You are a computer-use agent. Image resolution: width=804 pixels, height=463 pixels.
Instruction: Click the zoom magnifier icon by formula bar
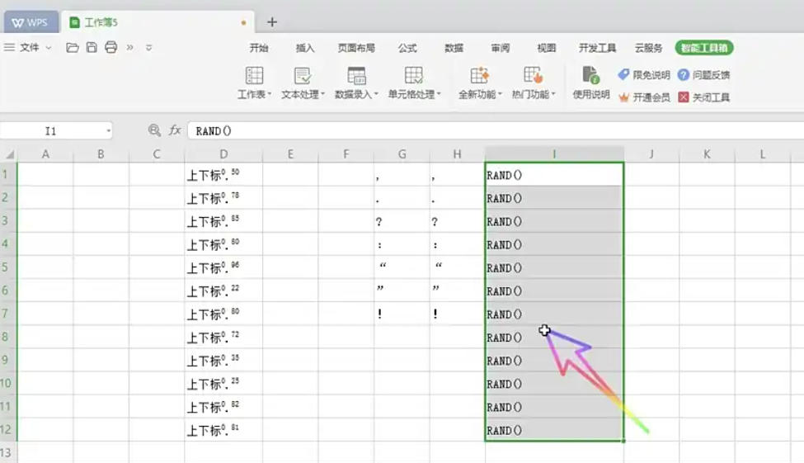coord(154,130)
